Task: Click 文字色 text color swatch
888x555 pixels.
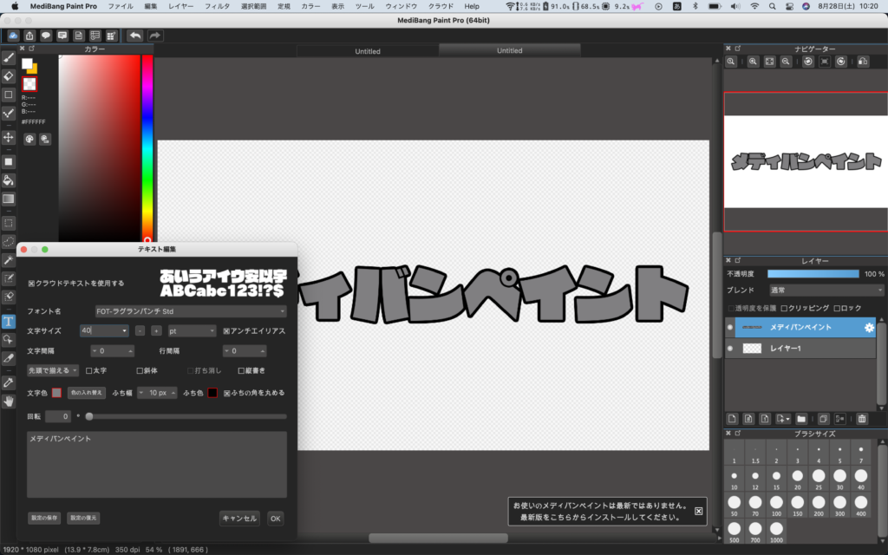Action: click(56, 393)
